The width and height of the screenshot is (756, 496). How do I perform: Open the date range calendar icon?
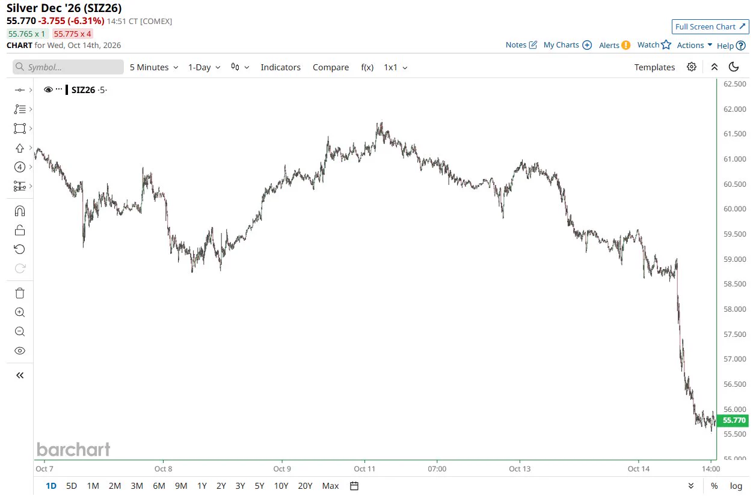354,486
